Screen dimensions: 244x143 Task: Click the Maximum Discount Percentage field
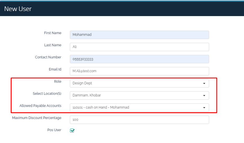(139, 120)
